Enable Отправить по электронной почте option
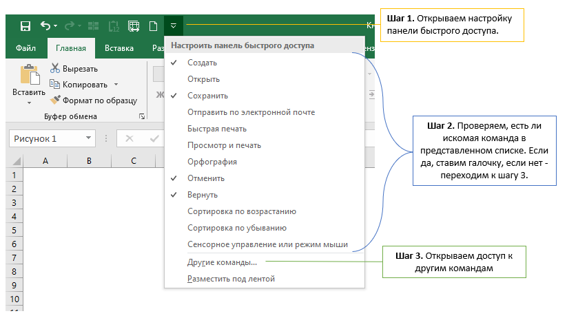 265,112
